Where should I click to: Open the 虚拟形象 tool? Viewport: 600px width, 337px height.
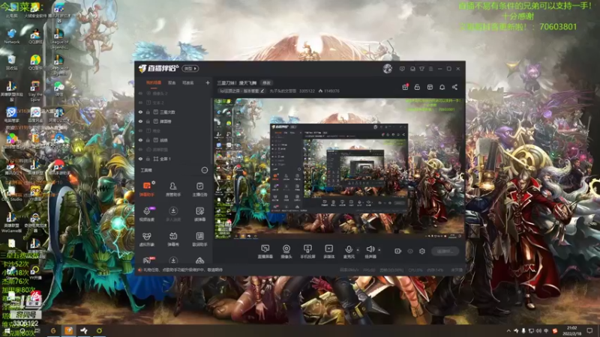[x=146, y=239]
